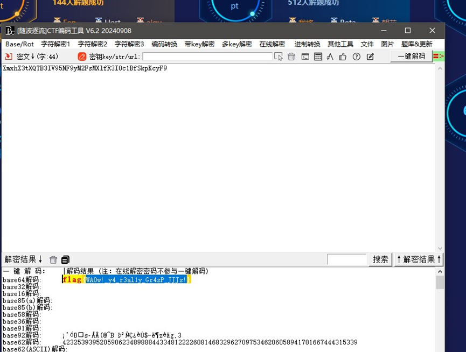Screen dimensions: 466x352
Task: Click the orange eraser icon before 密钥key
Action: (82, 57)
